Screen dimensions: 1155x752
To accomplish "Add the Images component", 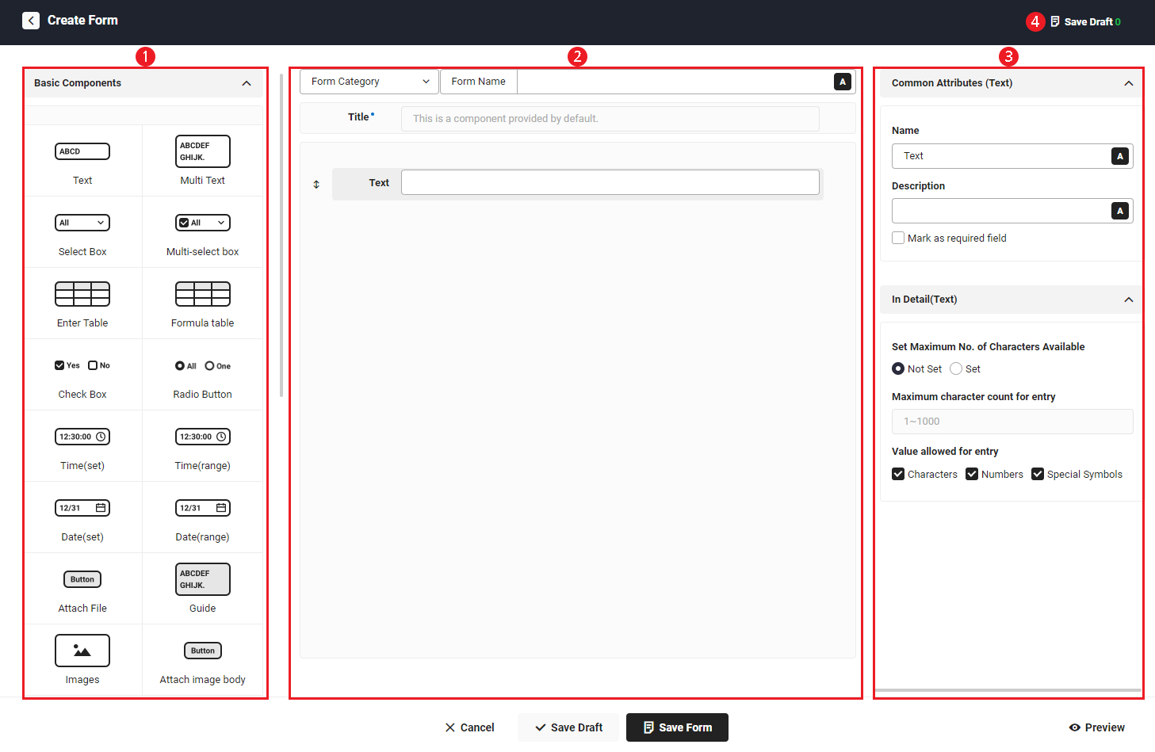I will 82,651.
